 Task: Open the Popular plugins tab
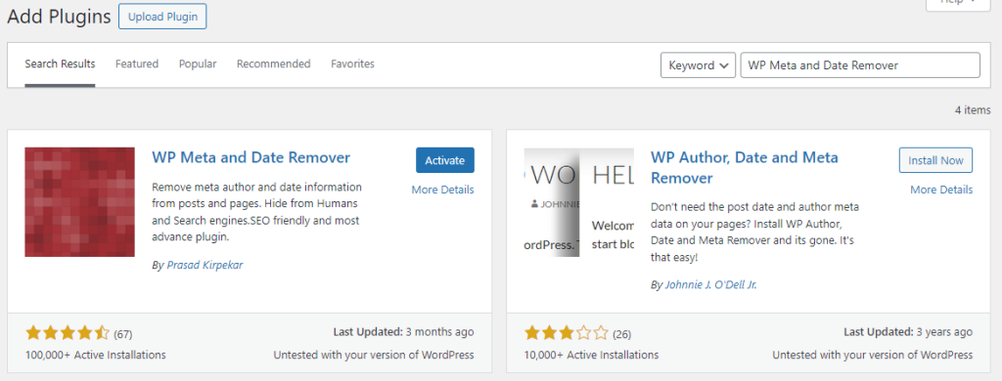click(x=198, y=63)
